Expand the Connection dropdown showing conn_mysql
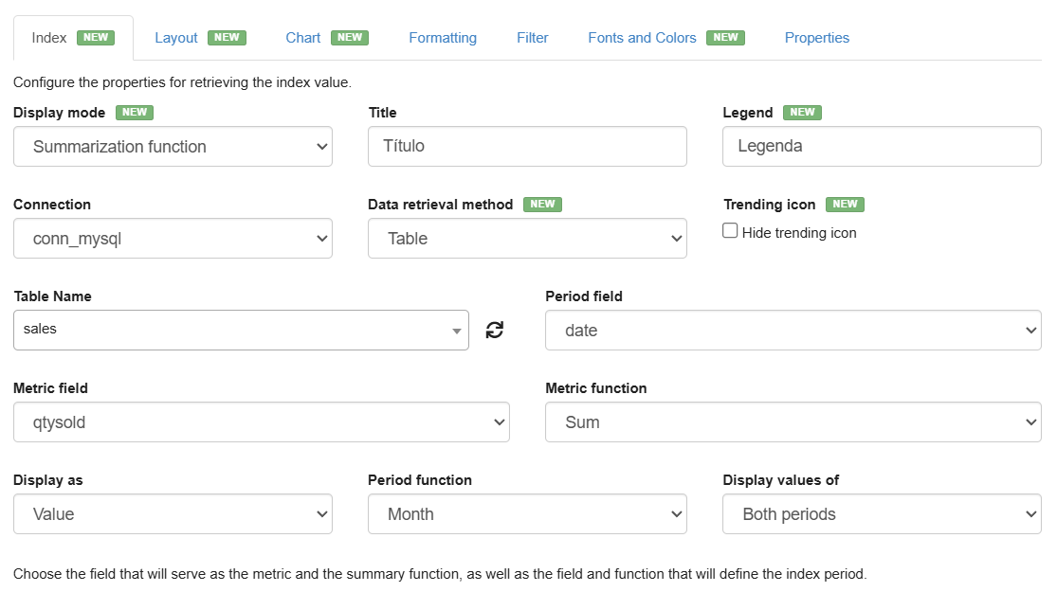1057x592 pixels. [x=173, y=239]
